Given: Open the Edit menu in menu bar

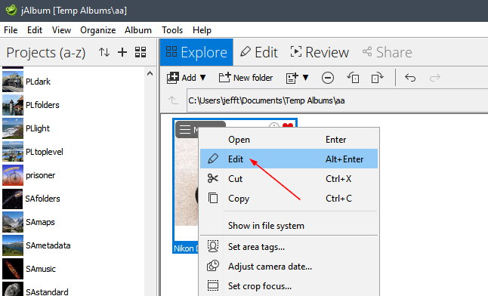Looking at the screenshot, I should click(35, 30).
